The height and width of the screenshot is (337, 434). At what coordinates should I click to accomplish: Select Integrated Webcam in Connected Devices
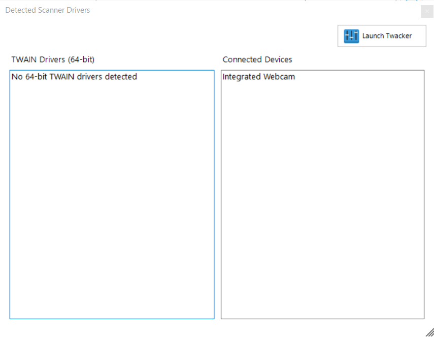coord(259,77)
